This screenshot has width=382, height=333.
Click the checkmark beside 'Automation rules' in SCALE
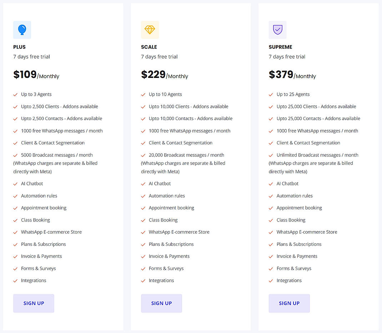142,196
